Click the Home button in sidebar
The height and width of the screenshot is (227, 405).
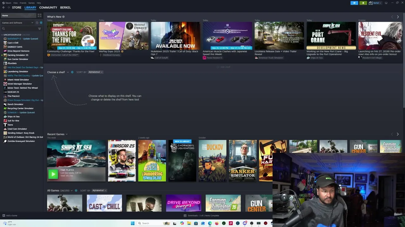(19, 15)
